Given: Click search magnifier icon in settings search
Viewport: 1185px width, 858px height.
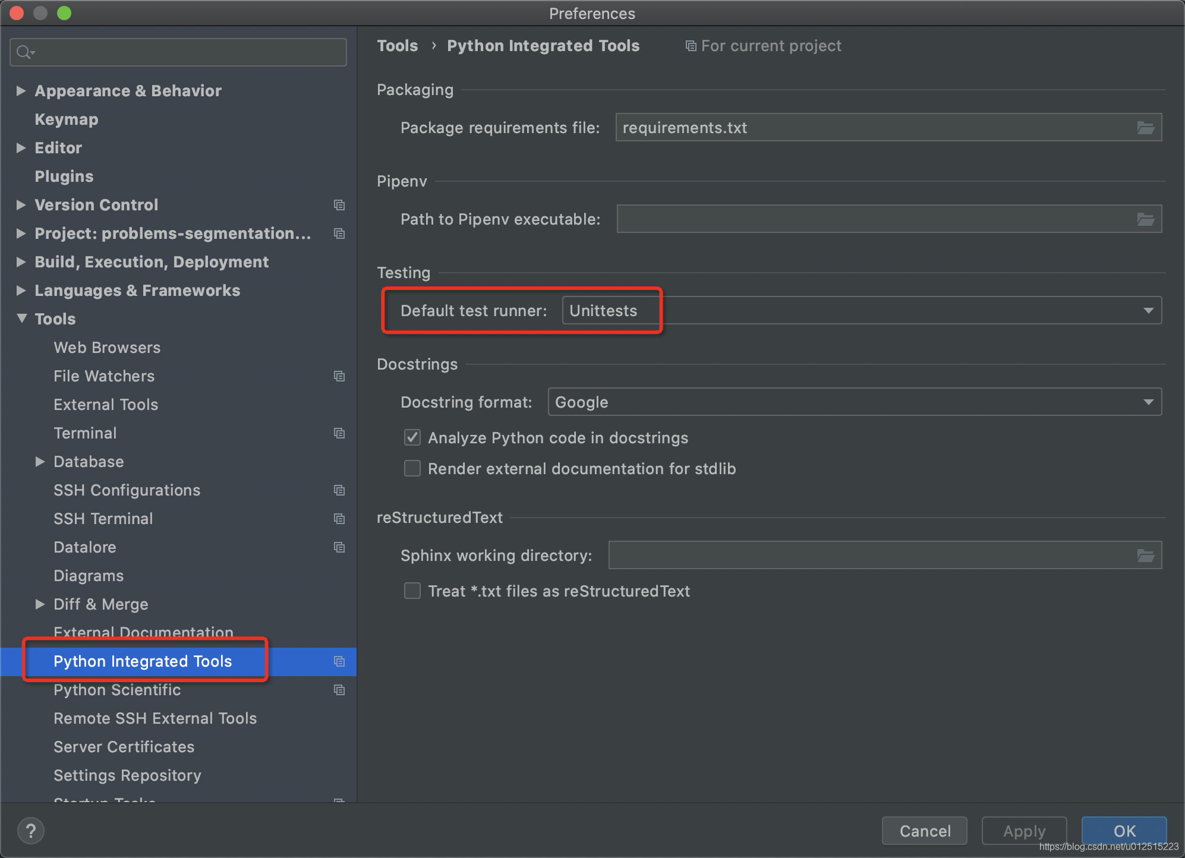Looking at the screenshot, I should [24, 52].
